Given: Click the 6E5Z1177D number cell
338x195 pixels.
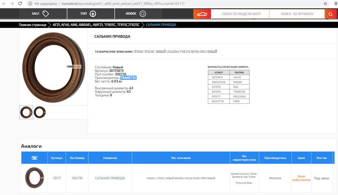Looking at the screenshot, I should coord(219,101).
